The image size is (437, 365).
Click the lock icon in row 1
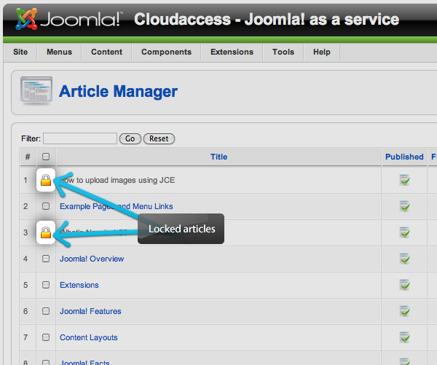pyautogui.click(x=46, y=180)
